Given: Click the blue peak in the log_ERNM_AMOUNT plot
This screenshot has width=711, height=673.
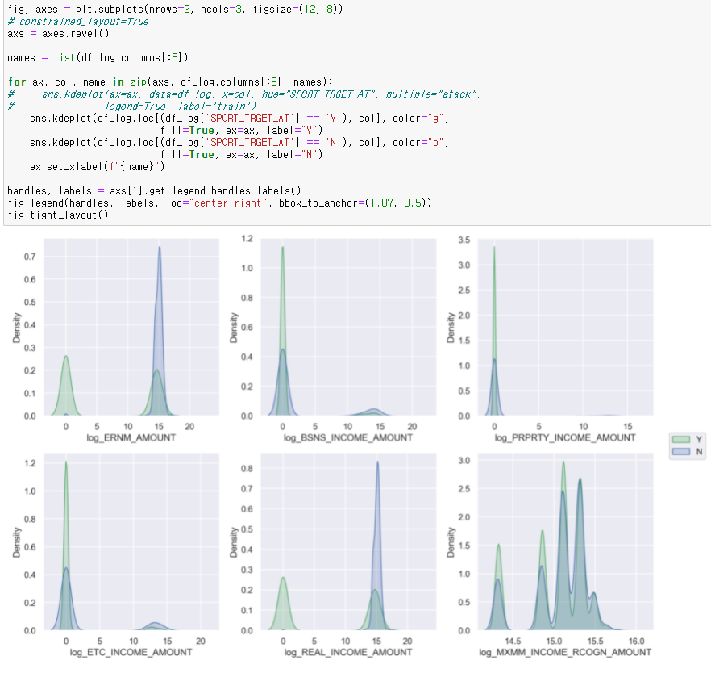Looking at the screenshot, I should (x=159, y=249).
